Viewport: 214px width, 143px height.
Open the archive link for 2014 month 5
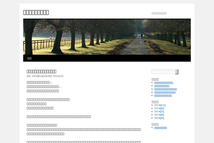point(159,115)
